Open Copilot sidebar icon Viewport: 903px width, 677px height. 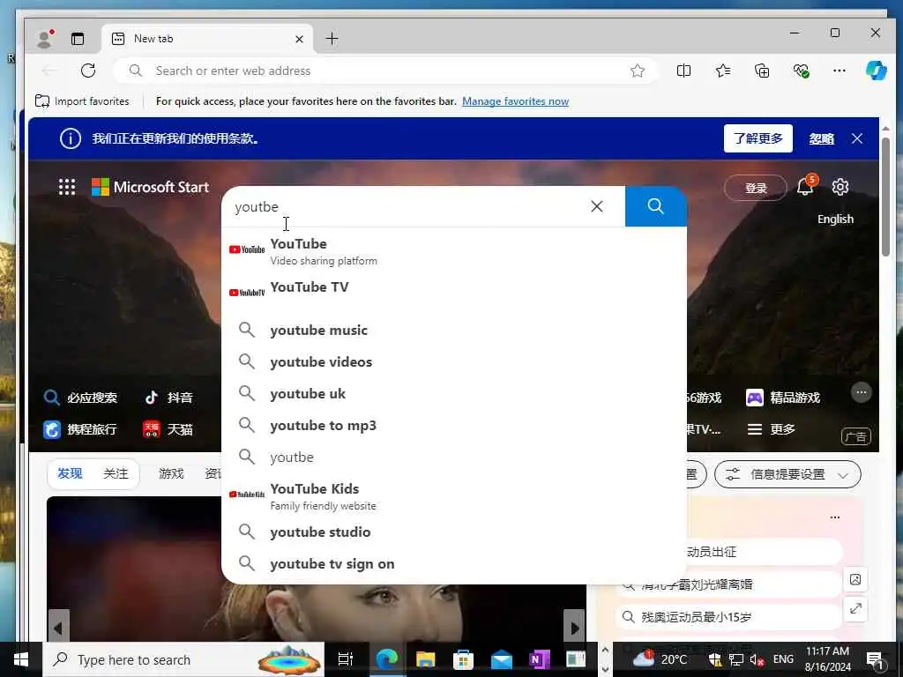coord(876,71)
